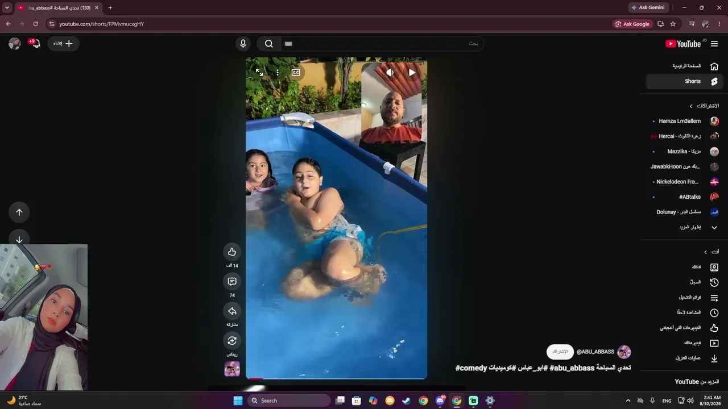Open the Short's three-dot more options

[x=278, y=72]
